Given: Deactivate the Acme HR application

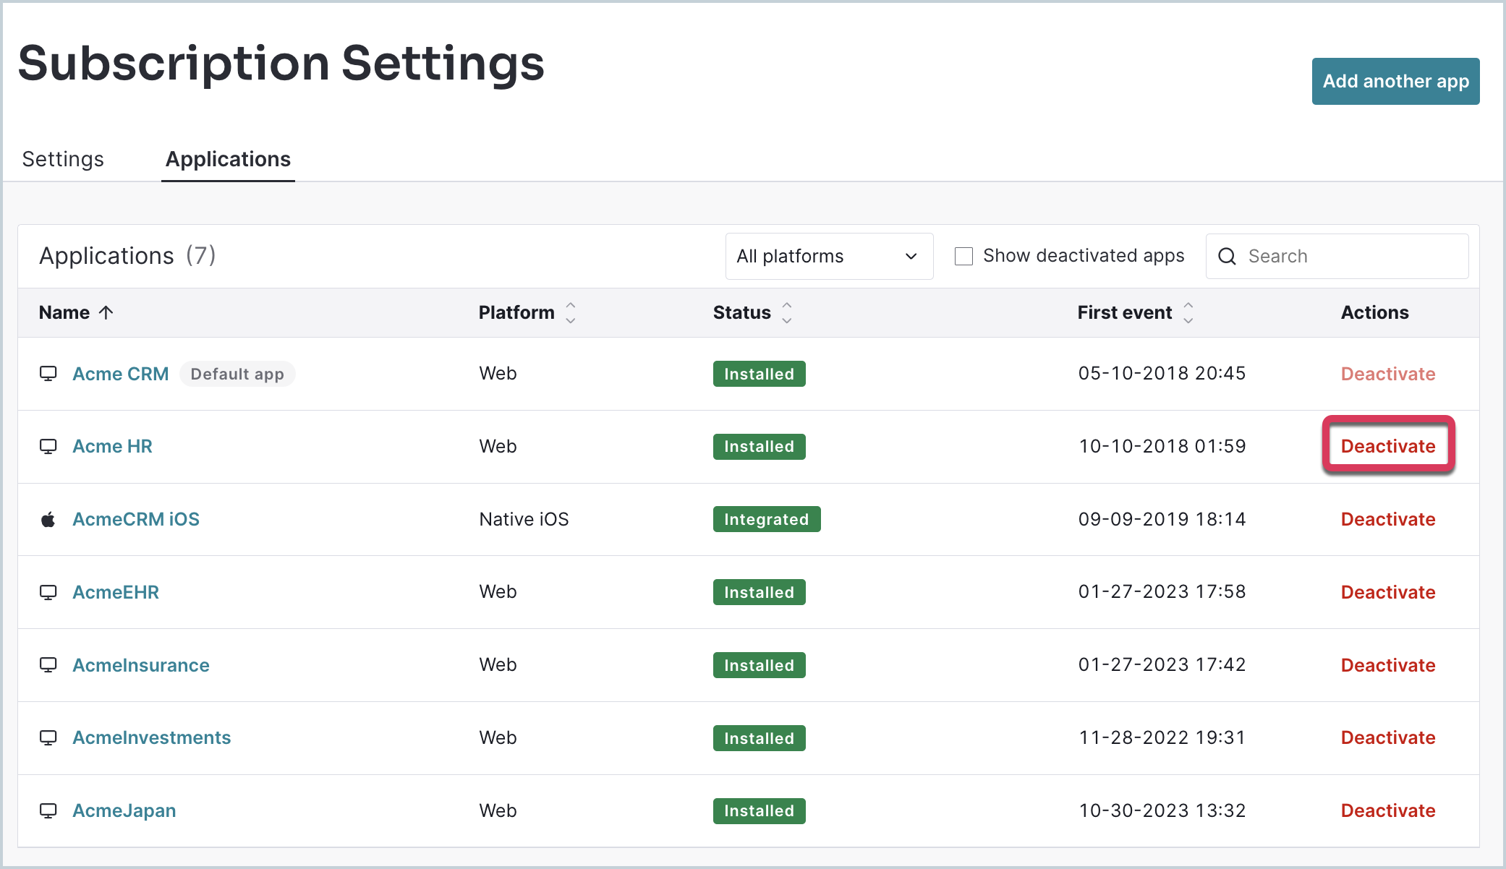Looking at the screenshot, I should click(1387, 446).
